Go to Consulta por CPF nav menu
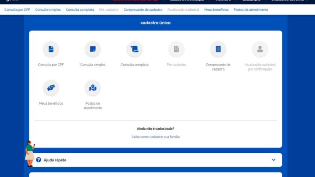The image size is (315, 177). (17, 9)
